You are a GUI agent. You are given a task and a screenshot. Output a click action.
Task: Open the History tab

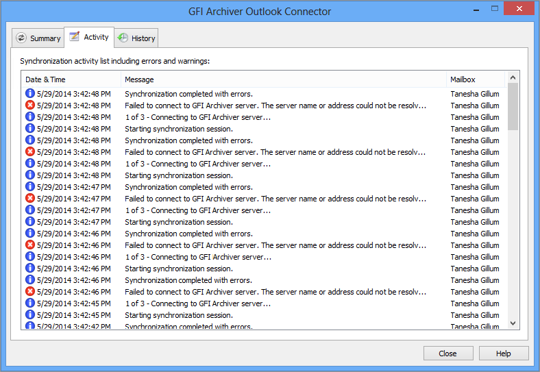coord(136,38)
